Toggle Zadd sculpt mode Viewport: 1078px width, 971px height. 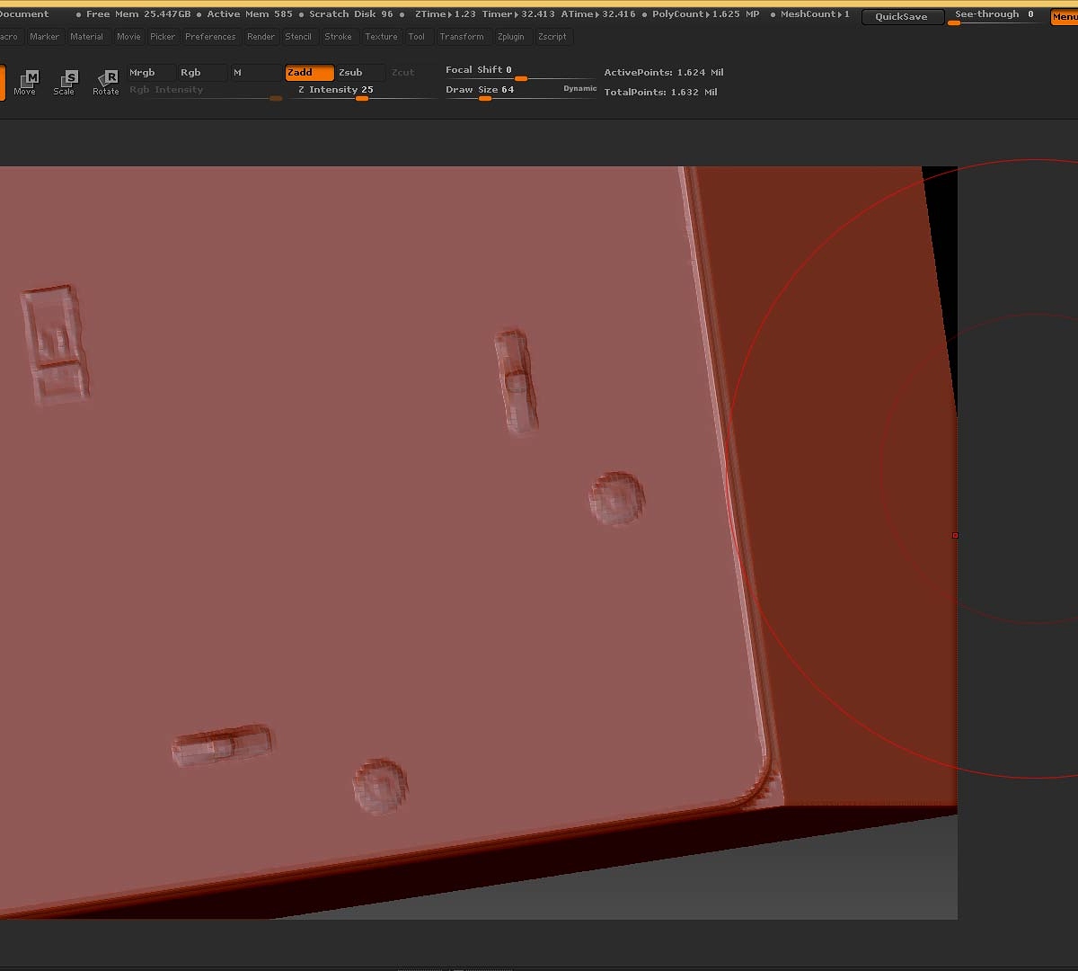click(x=309, y=73)
